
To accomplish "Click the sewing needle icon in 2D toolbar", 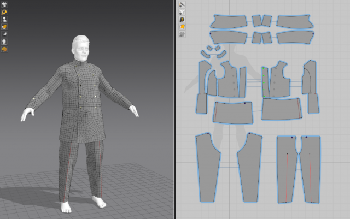I will tap(182, 4).
